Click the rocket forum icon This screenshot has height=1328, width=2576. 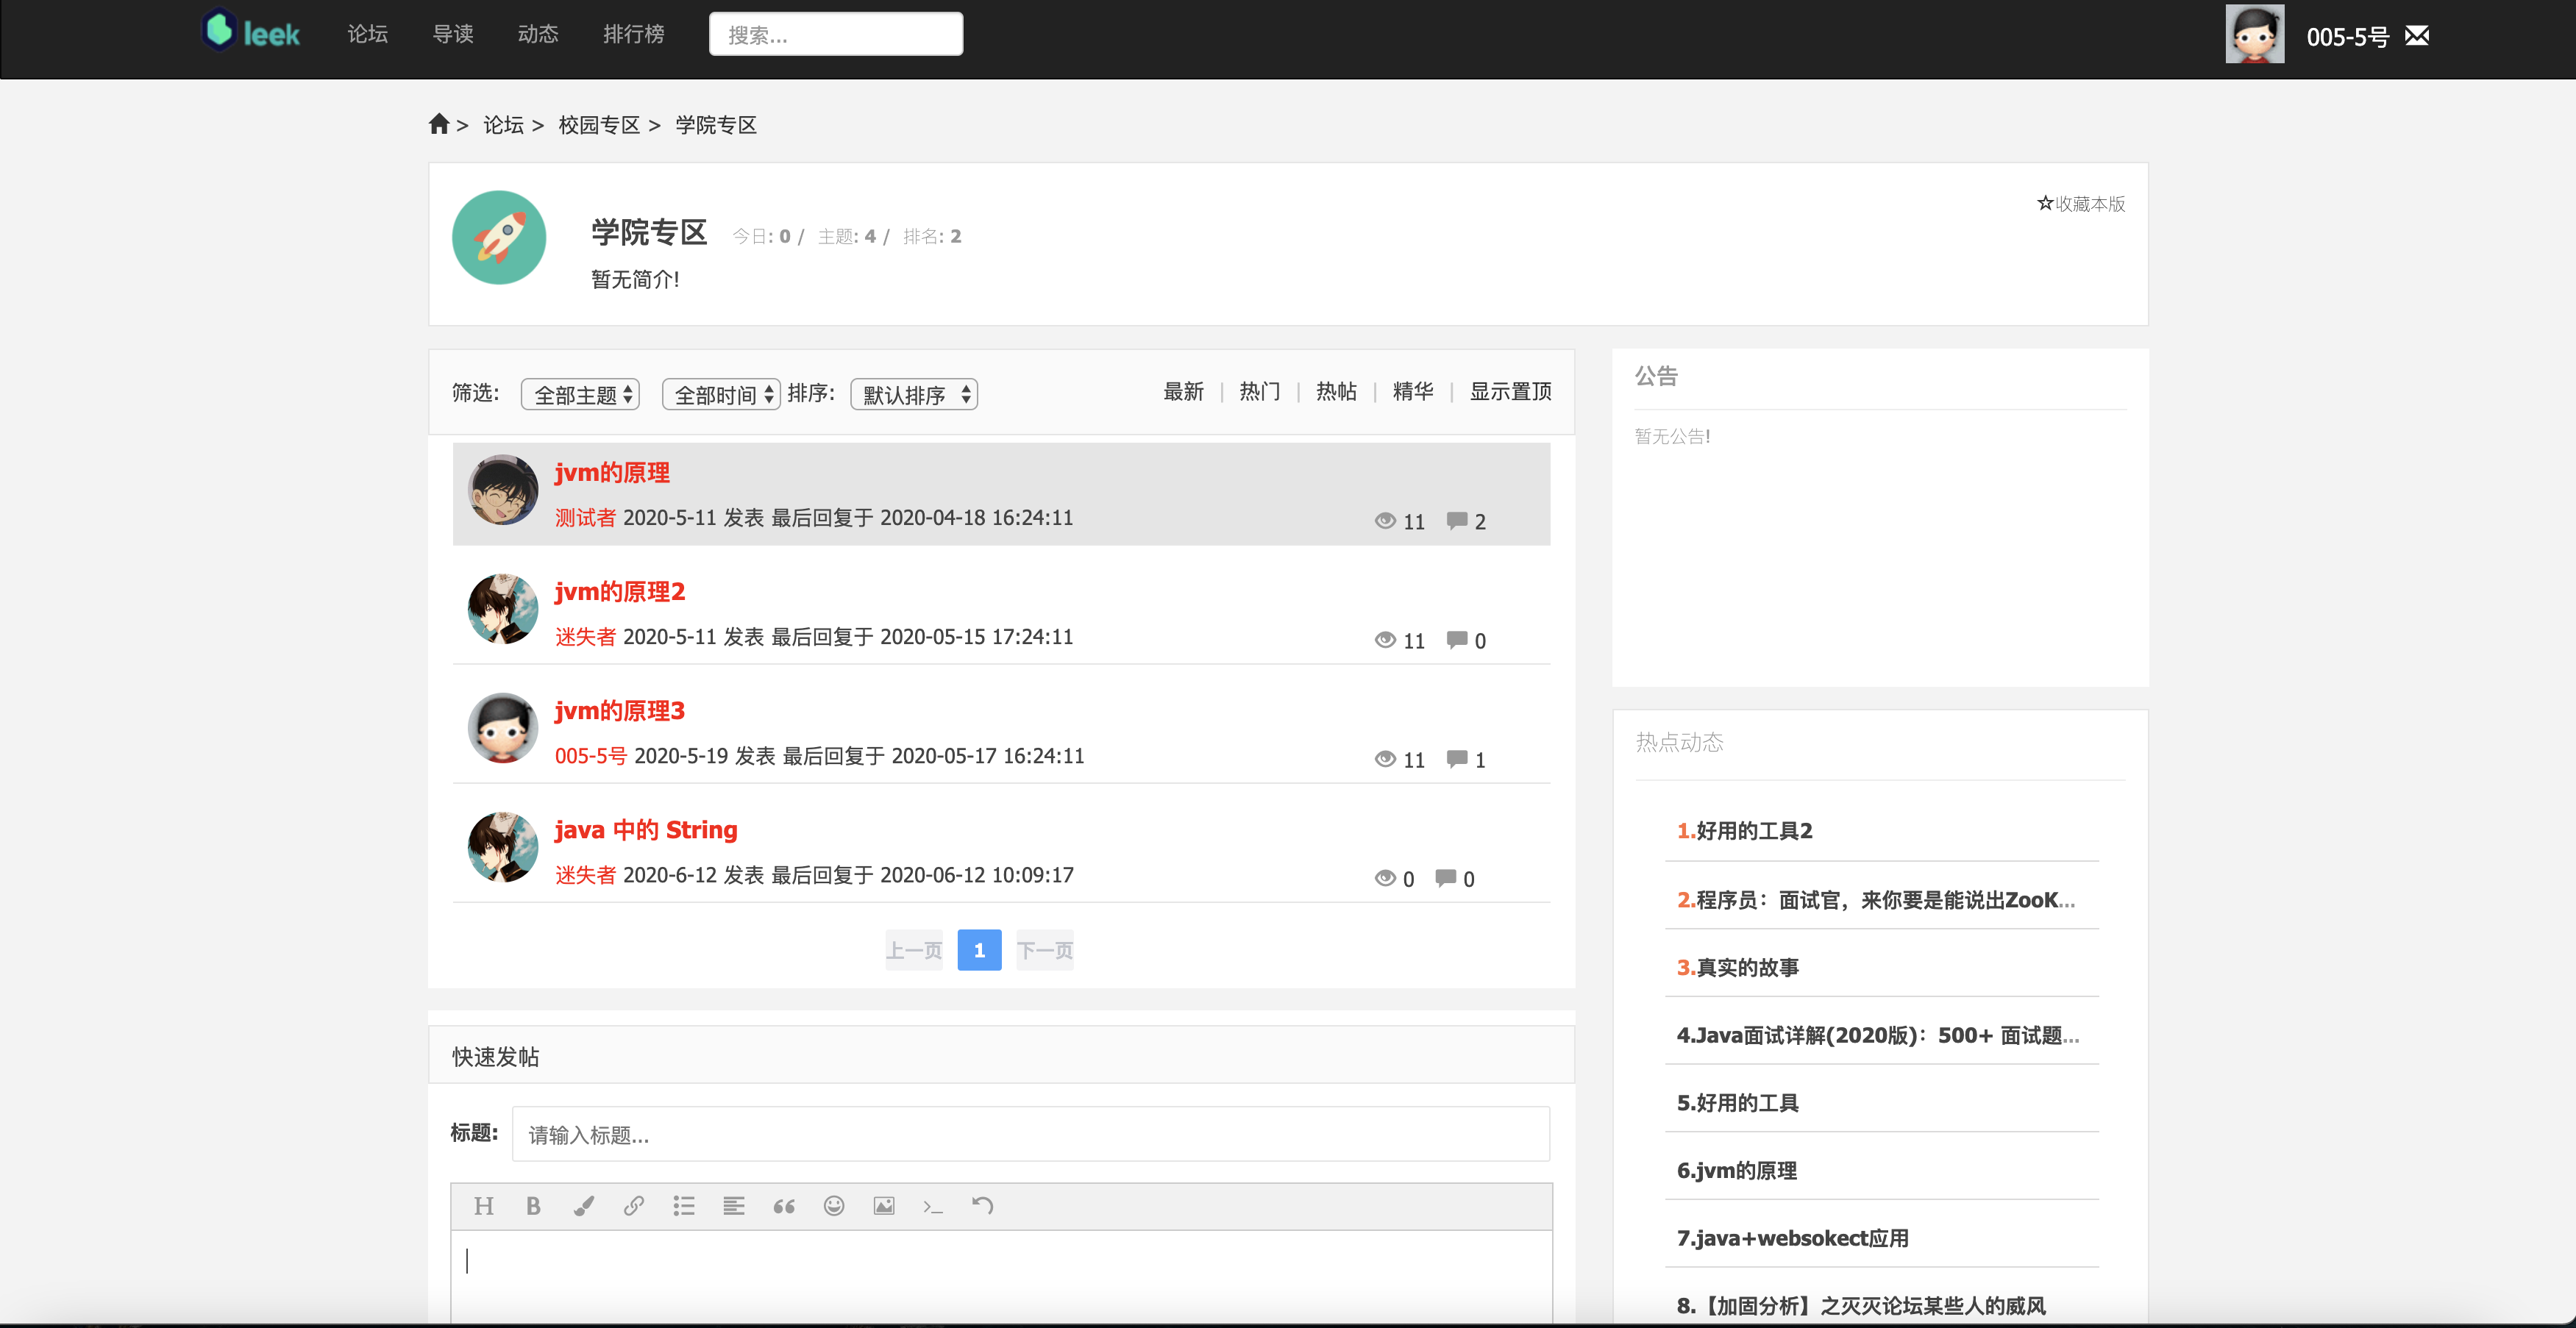click(499, 237)
